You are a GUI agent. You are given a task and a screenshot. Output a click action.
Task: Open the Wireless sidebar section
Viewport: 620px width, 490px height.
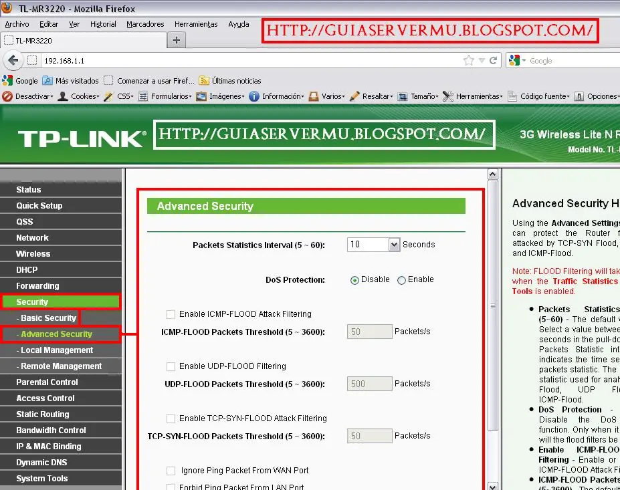[61, 254]
